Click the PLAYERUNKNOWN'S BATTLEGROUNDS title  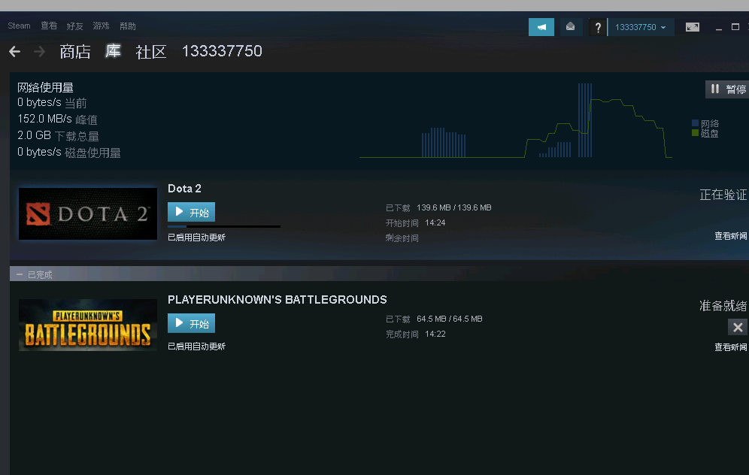point(277,300)
